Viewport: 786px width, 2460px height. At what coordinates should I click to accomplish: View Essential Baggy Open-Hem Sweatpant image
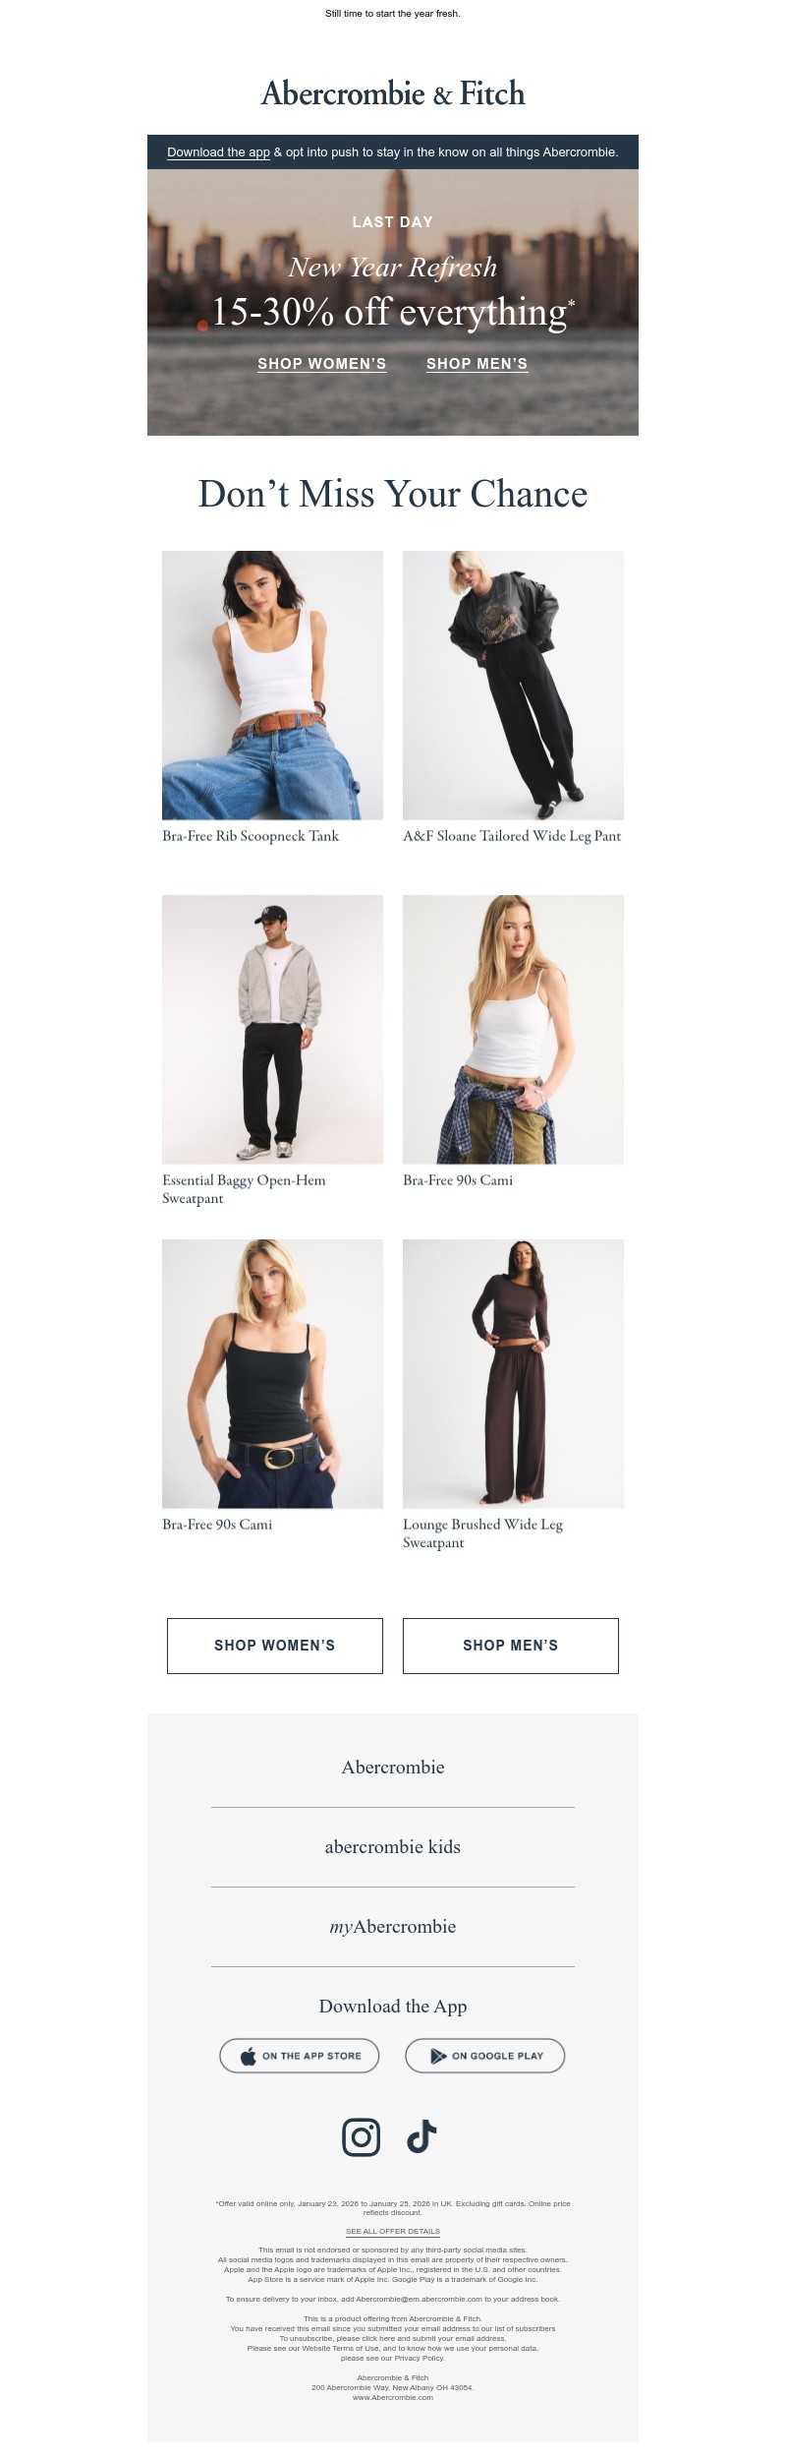(x=272, y=1029)
